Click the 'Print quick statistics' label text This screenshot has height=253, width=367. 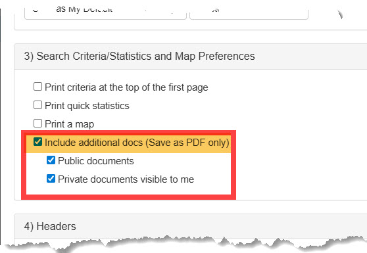pos(87,106)
